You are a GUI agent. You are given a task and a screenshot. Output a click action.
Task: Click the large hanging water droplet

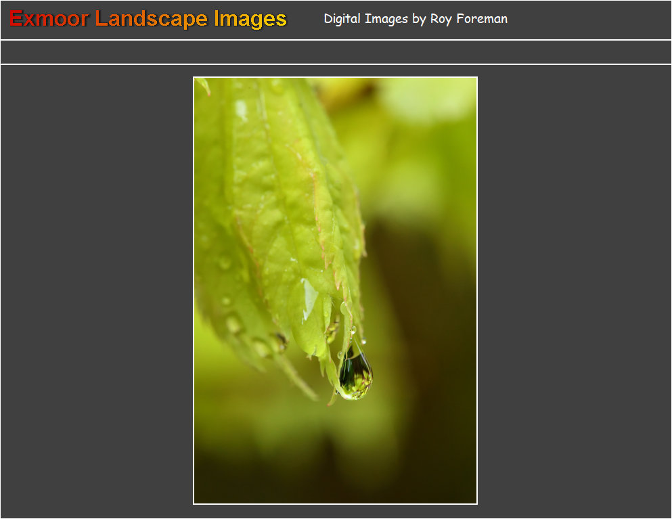(355, 376)
